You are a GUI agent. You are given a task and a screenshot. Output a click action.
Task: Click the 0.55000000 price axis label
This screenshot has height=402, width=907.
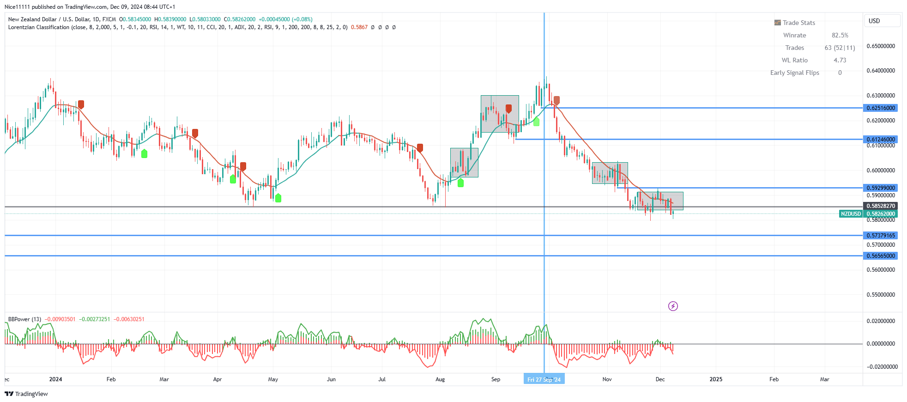881,295
